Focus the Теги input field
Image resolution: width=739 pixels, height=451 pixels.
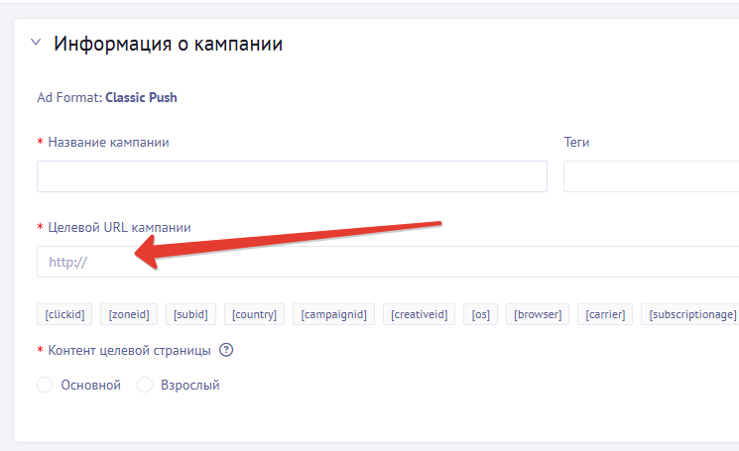click(x=651, y=176)
